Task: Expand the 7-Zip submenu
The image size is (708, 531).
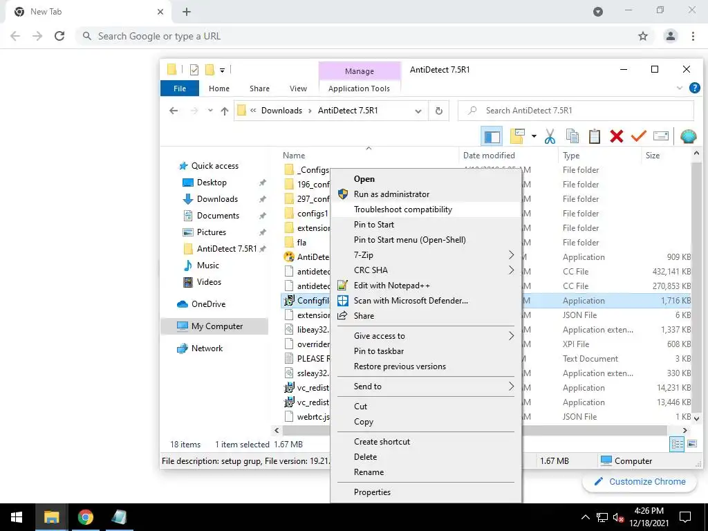Action: click(426, 255)
